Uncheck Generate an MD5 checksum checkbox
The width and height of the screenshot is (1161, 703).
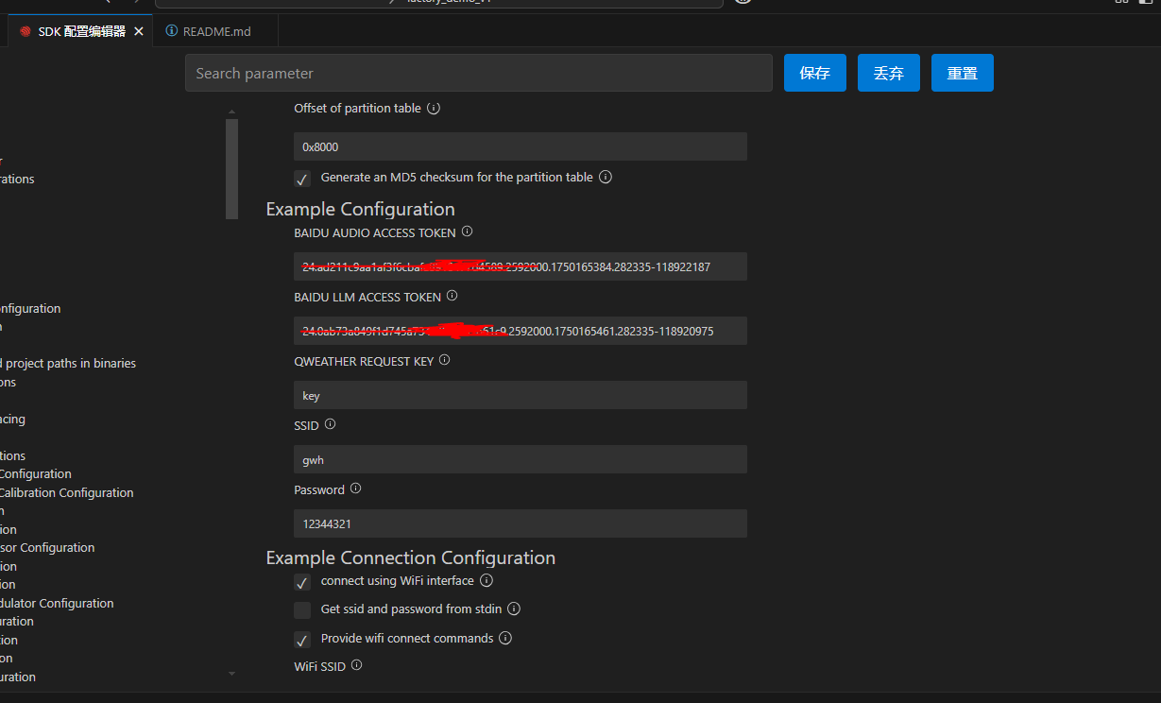[x=302, y=179]
